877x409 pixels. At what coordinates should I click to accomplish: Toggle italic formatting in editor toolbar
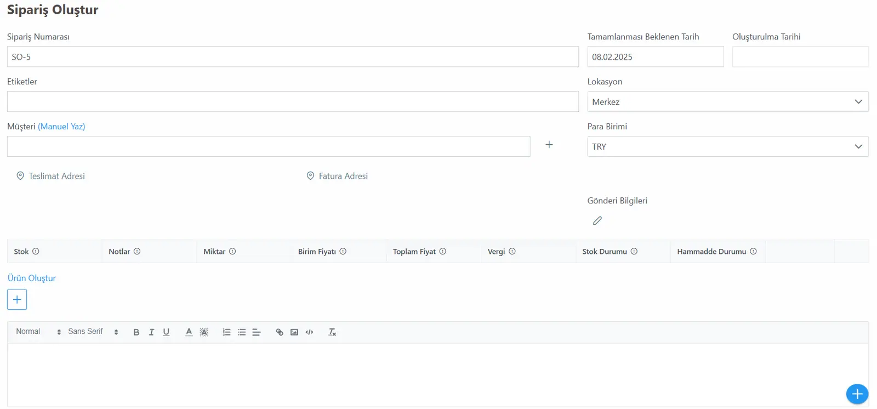151,332
